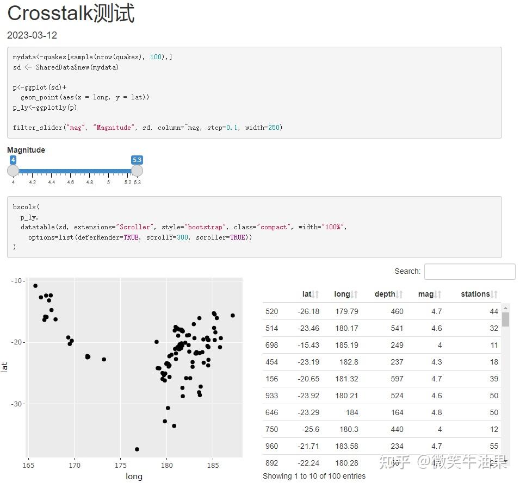Click the middle of the Magnitude slider track

[75, 170]
